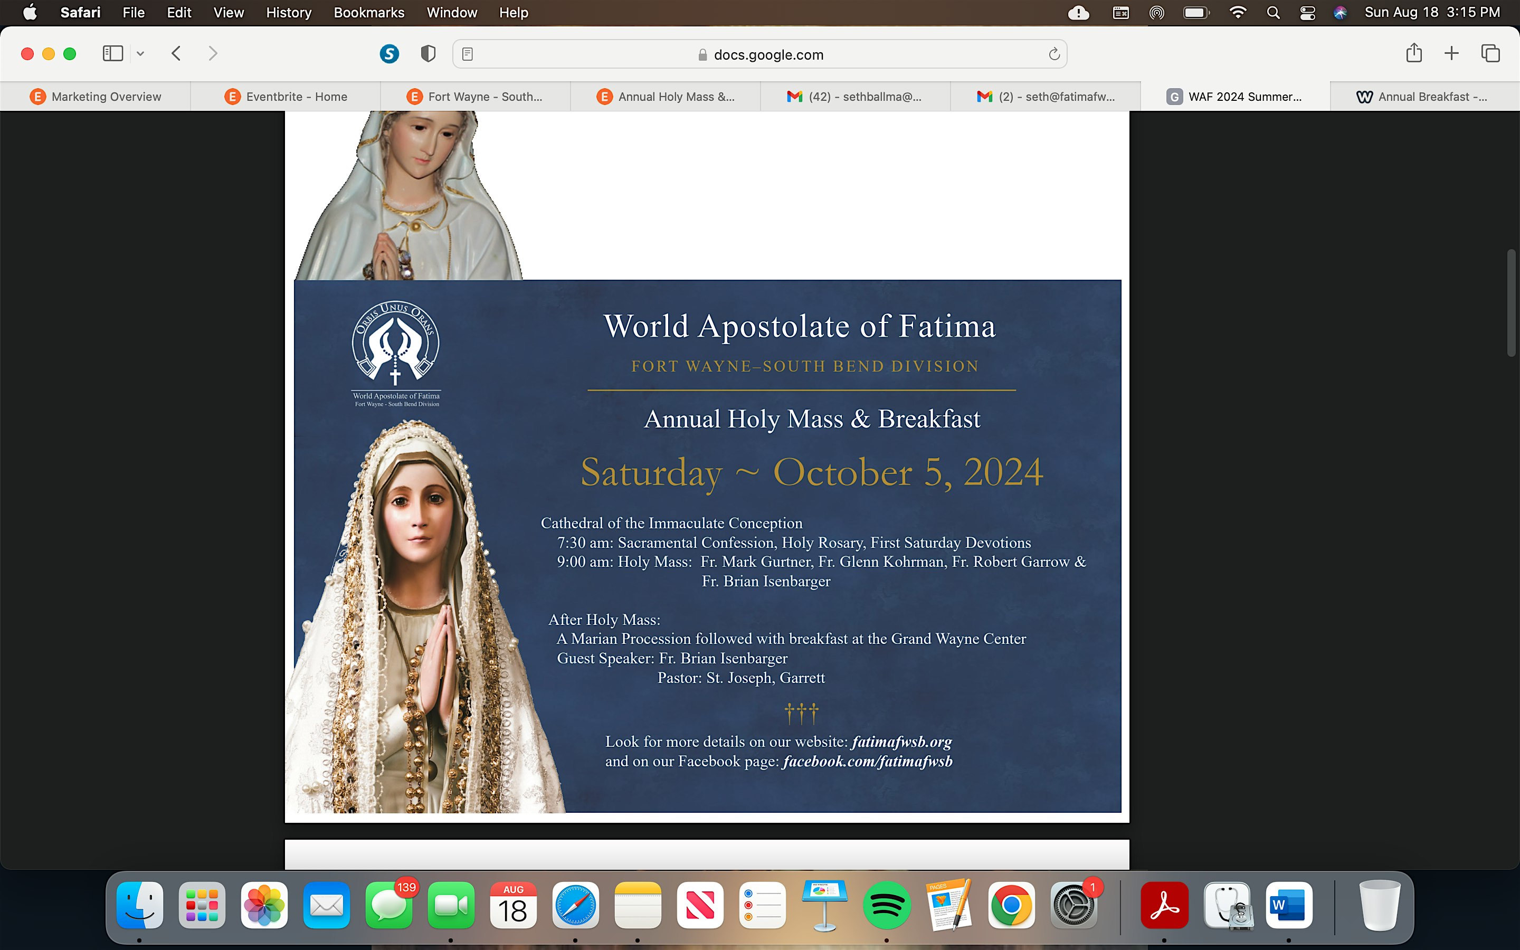1520x950 pixels.
Task: Open Mail from the Dock
Action: pyautogui.click(x=327, y=905)
